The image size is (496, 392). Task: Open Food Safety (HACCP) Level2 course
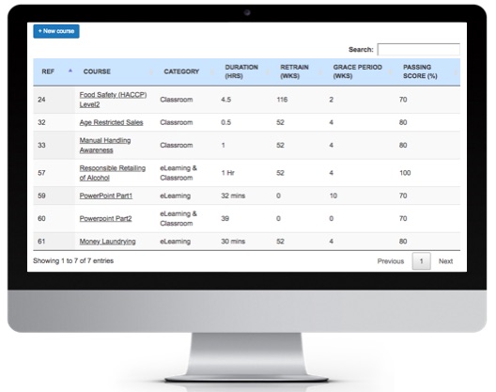tap(113, 100)
